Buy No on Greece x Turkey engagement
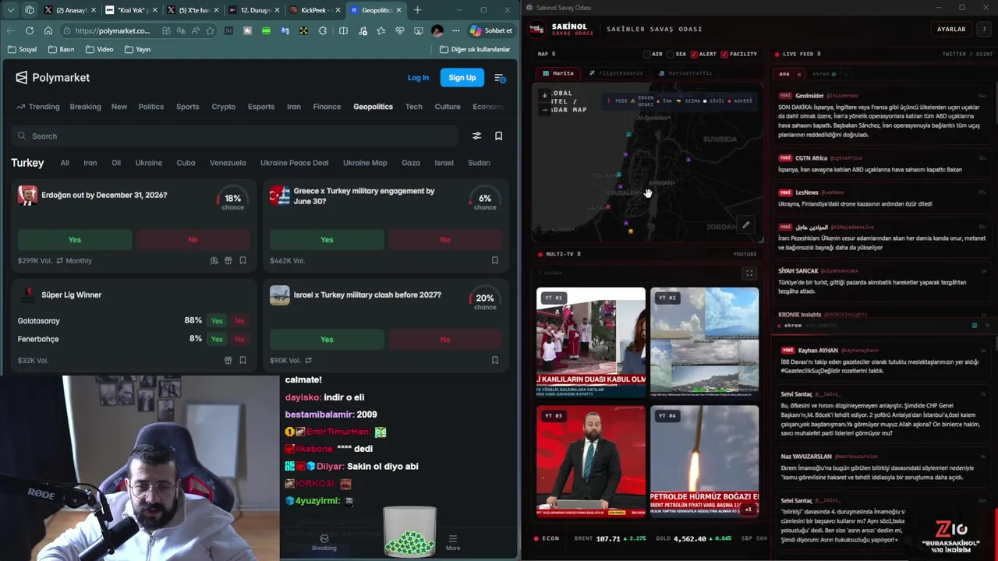This screenshot has height=561, width=998. pyautogui.click(x=445, y=240)
